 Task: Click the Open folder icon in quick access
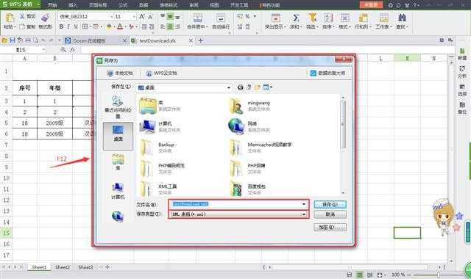pyautogui.click(x=4, y=40)
